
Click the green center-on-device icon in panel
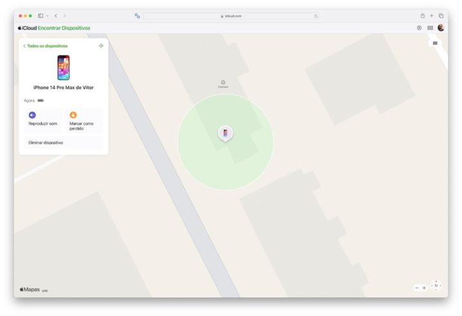click(x=101, y=46)
